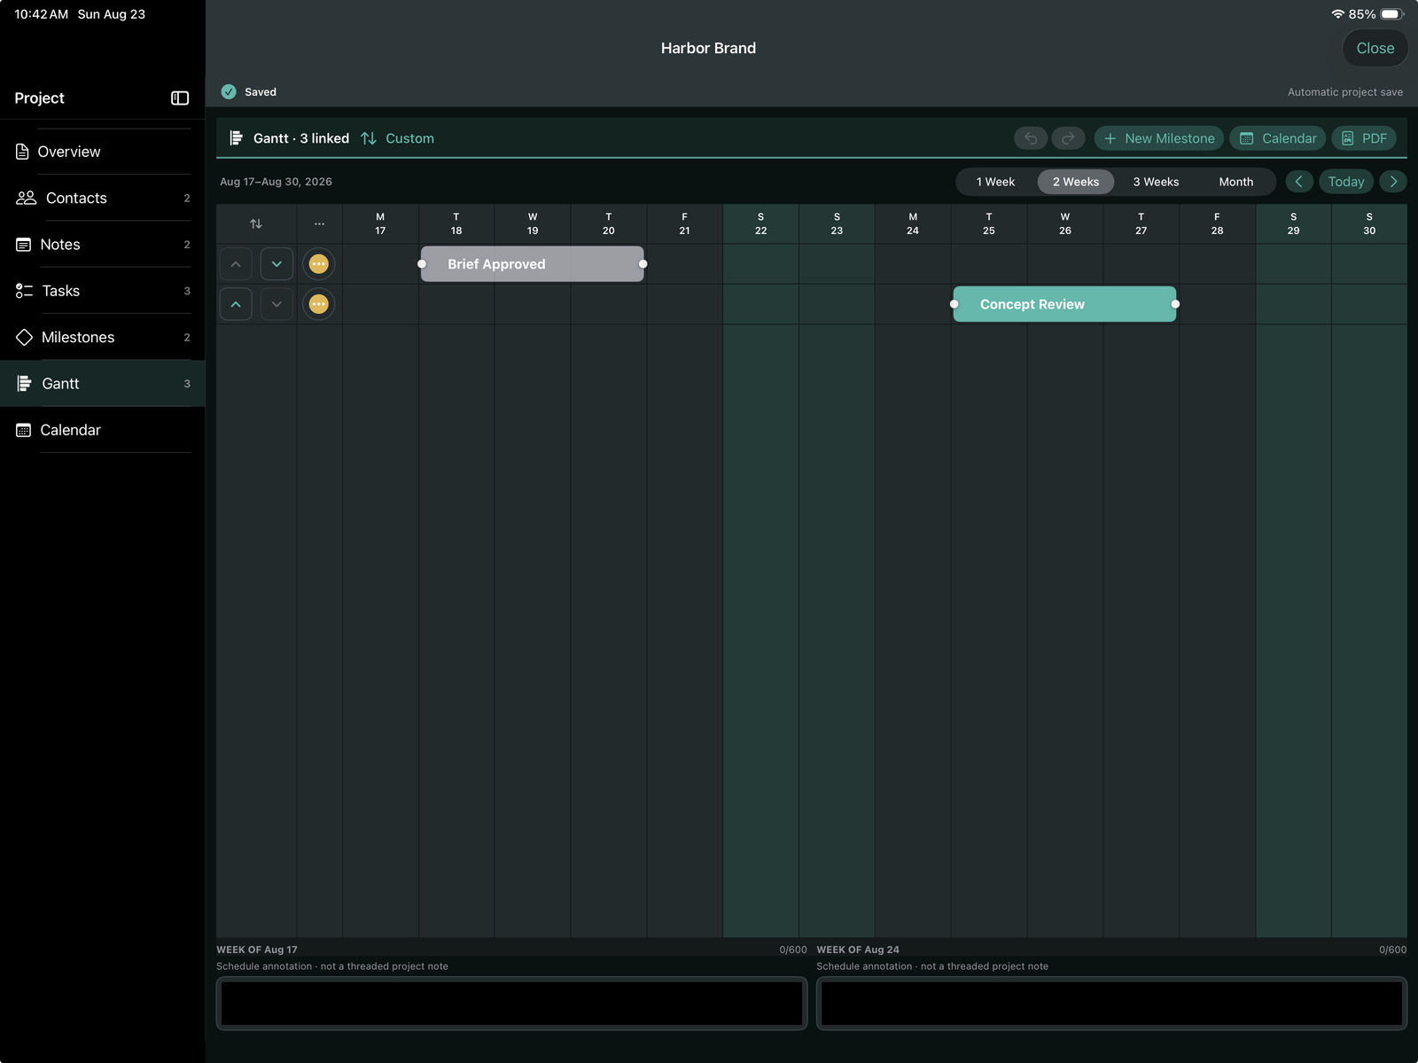
Task: Click the Tuesday 25 day header
Action: (x=989, y=224)
